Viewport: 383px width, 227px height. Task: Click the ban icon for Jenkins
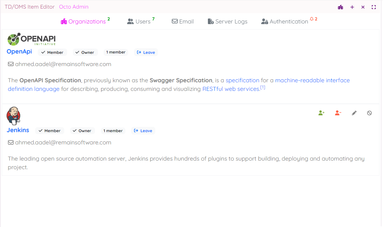369,113
